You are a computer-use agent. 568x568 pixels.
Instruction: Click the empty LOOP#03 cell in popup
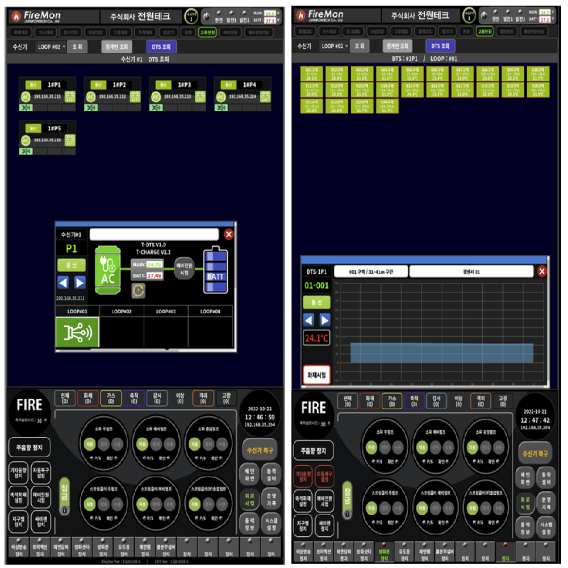click(x=166, y=332)
